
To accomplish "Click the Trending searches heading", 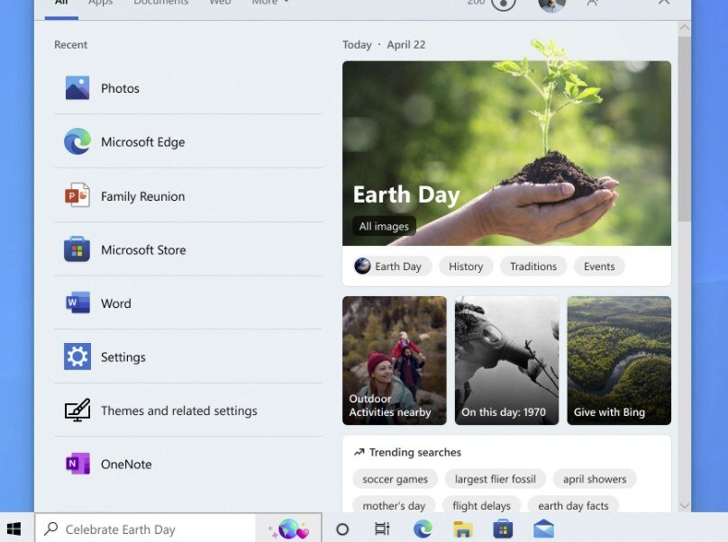I will [x=415, y=452].
